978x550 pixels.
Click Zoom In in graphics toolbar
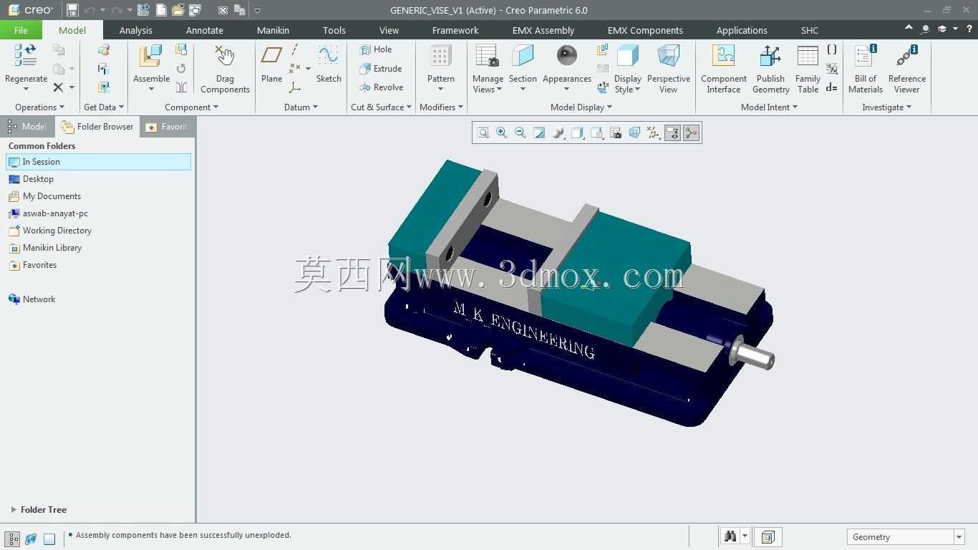click(x=502, y=132)
